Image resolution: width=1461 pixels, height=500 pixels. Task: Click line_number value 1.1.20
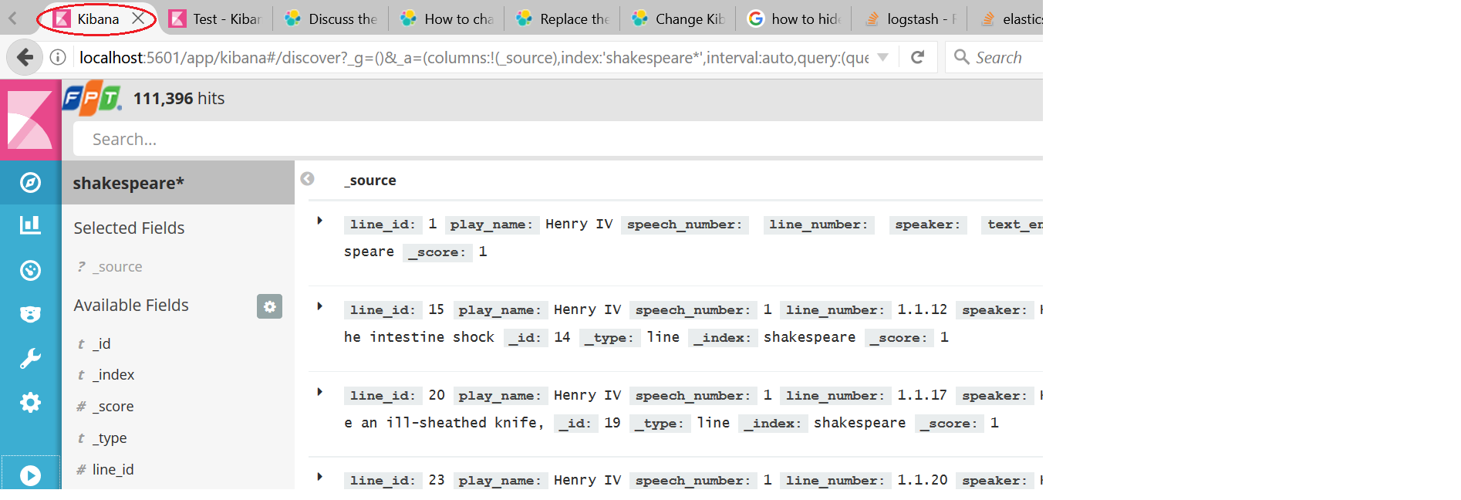(x=922, y=480)
